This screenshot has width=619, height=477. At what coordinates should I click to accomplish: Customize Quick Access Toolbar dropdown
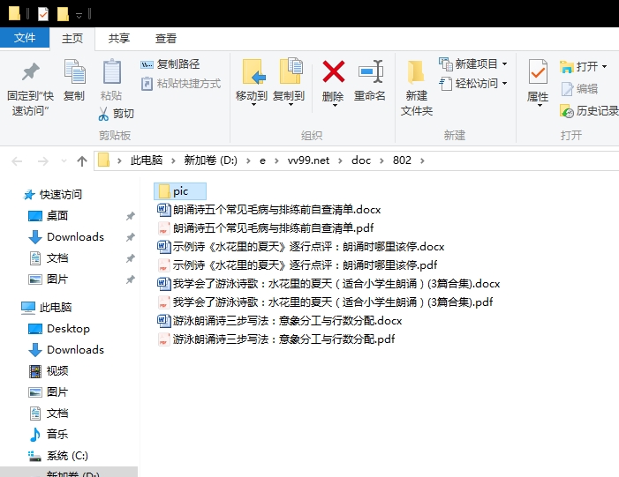(79, 15)
